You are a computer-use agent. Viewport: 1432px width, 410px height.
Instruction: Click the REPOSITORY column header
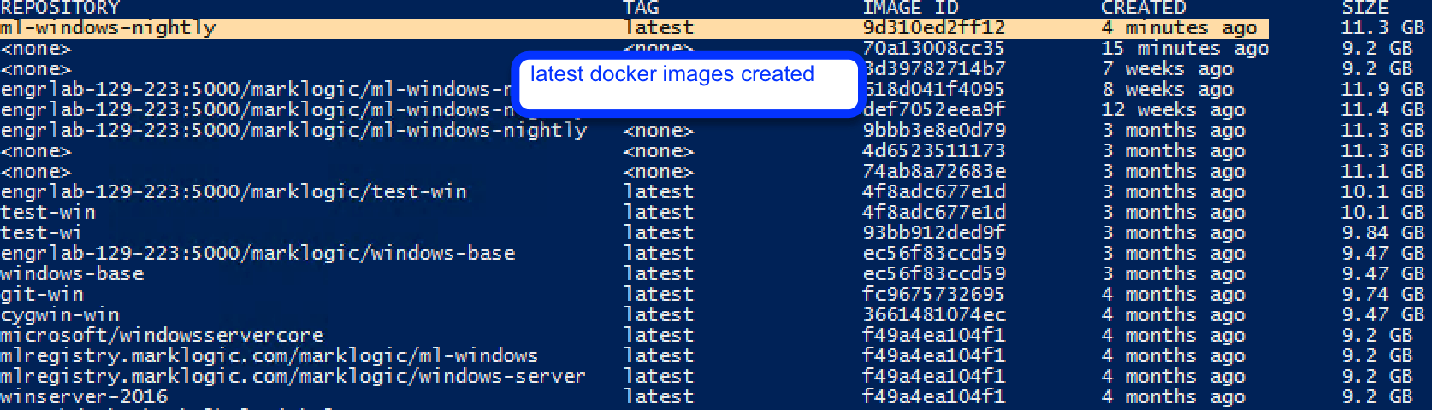click(x=60, y=8)
